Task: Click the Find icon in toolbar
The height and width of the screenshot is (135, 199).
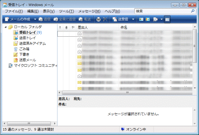Action: coord(155,19)
